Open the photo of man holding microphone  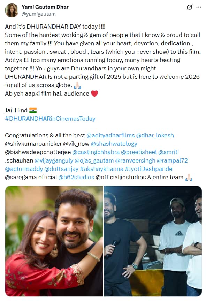(x=153, y=241)
